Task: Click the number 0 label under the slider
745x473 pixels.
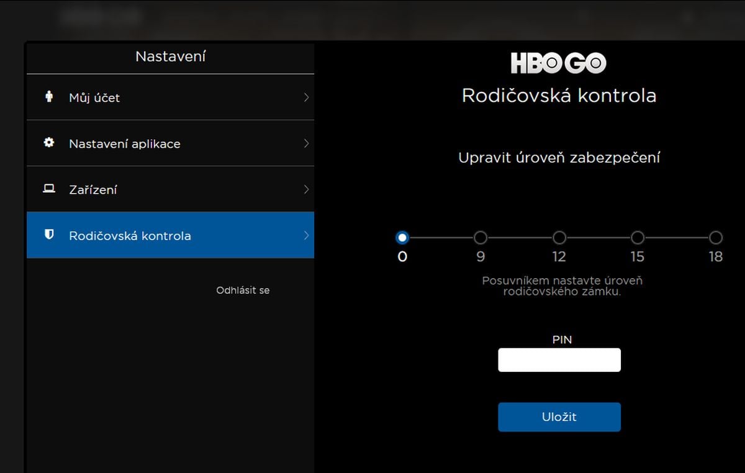Action: tap(402, 257)
